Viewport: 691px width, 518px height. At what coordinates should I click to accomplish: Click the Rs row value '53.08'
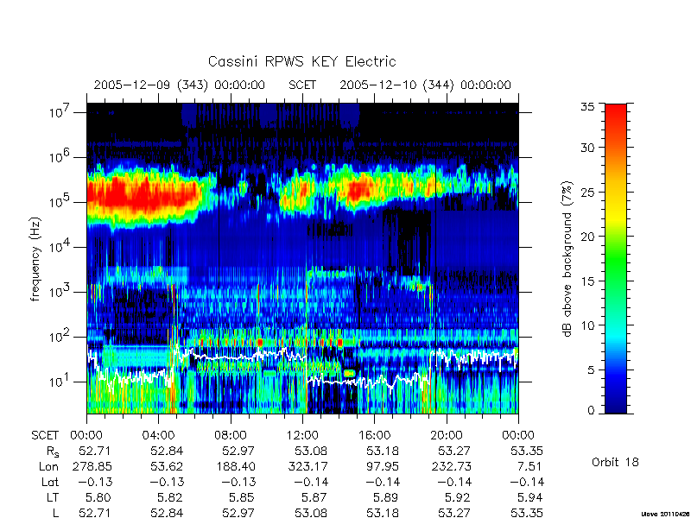pyautogui.click(x=310, y=451)
